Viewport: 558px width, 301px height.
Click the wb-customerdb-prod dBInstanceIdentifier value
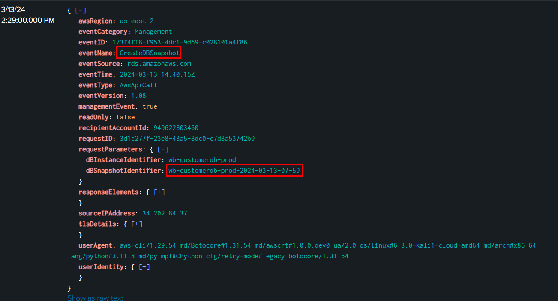click(202, 160)
